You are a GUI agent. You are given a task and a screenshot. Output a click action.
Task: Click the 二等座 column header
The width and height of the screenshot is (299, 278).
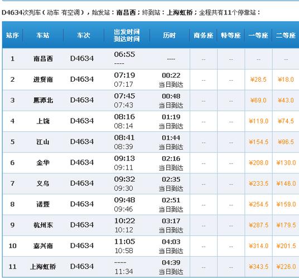pyautogui.click(x=286, y=36)
